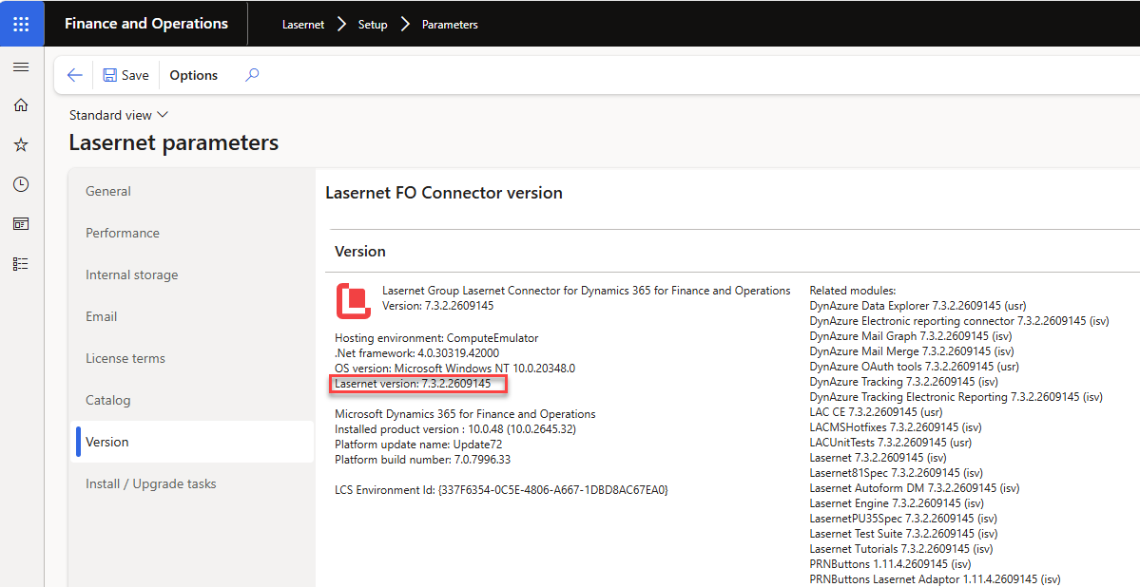Viewport: 1140px width, 587px height.
Task: Select Lasernet in the breadcrumb
Action: coord(303,24)
